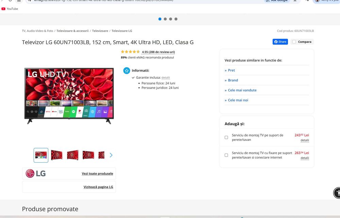This screenshot has width=340, height=218.
Task: Select the fourth carousel dot
Action: [x=176, y=19]
